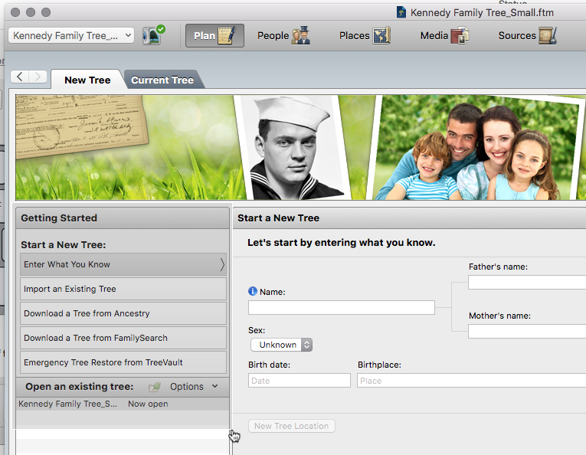Go back with the left arrow button
The width and height of the screenshot is (586, 455).
point(20,77)
